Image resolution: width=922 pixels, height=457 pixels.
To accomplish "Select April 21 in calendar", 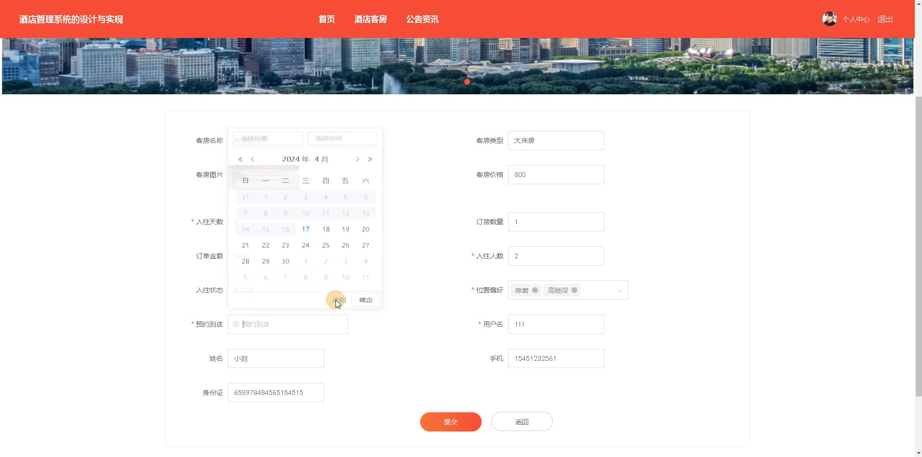I will pyautogui.click(x=246, y=245).
